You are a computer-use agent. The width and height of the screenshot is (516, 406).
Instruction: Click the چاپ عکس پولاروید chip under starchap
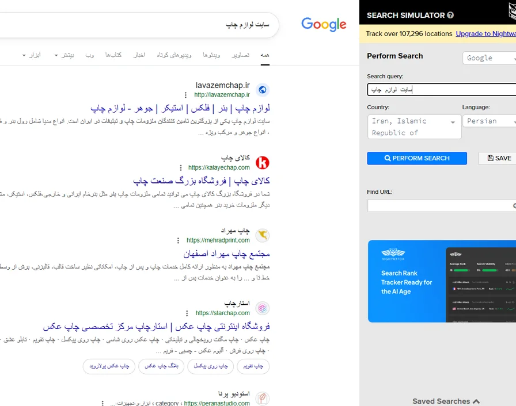tap(109, 366)
